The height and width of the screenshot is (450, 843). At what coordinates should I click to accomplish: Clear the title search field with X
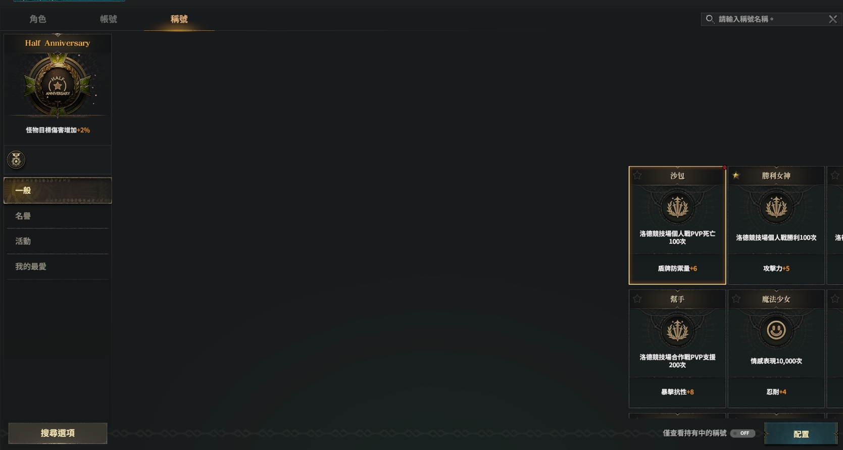pos(833,19)
